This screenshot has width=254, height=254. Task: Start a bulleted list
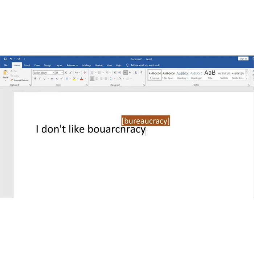click(92, 73)
